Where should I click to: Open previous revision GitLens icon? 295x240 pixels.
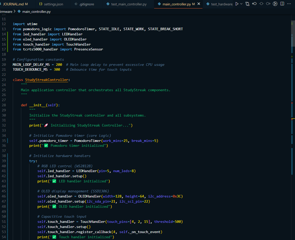coord(254,4)
